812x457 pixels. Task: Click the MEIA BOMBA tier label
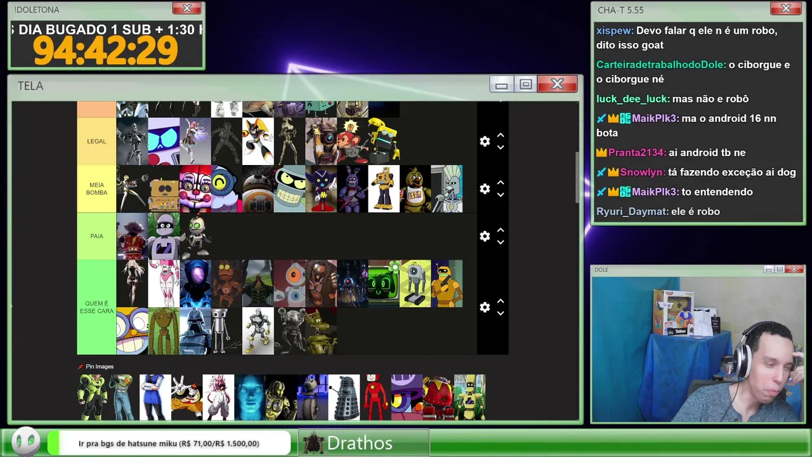96,189
